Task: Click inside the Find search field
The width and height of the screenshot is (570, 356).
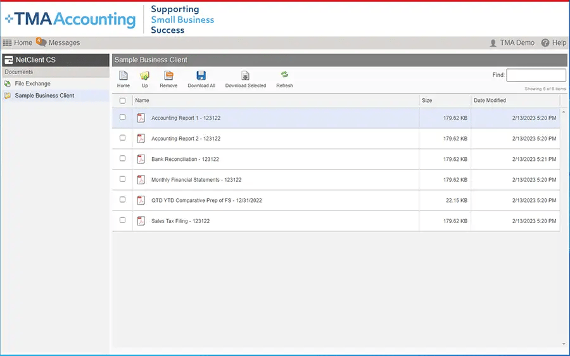Action: pyautogui.click(x=536, y=75)
